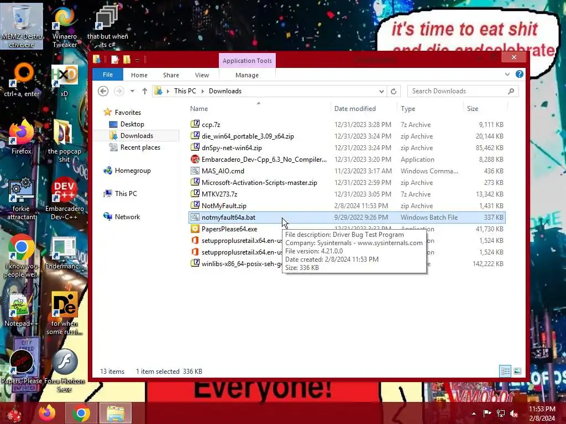Image resolution: width=566 pixels, height=424 pixels.
Task: Select the 'for when some russi...' desktop icon
Action: tap(64, 314)
